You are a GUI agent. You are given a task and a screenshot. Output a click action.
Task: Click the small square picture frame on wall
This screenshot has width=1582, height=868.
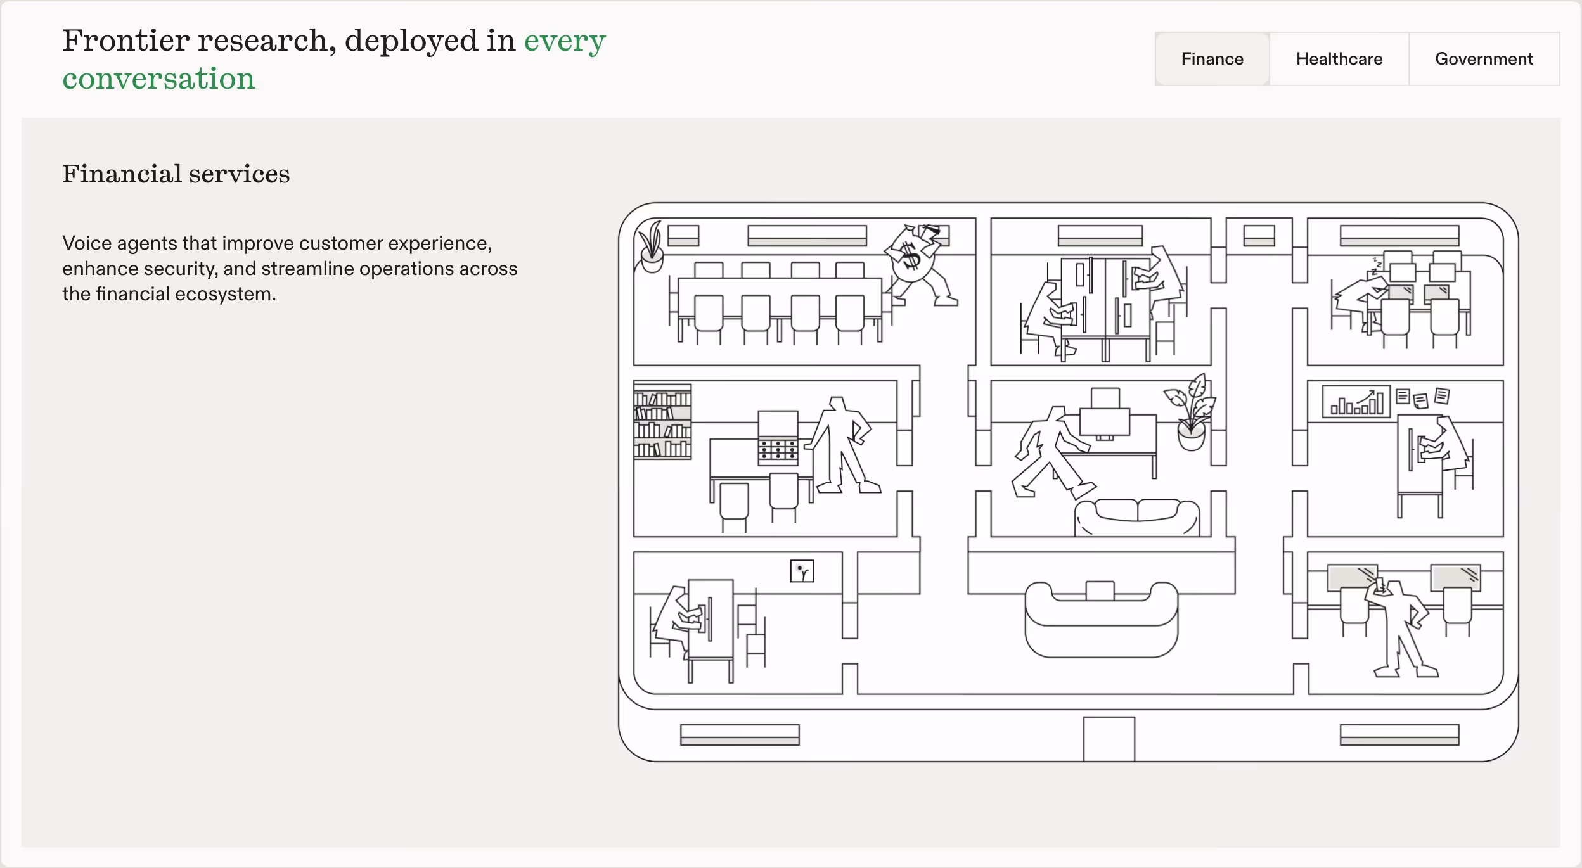(x=802, y=571)
